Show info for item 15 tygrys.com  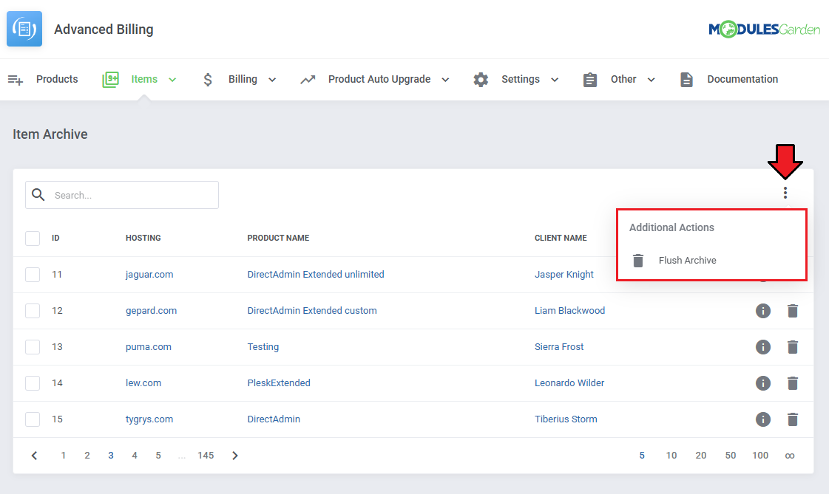763,419
